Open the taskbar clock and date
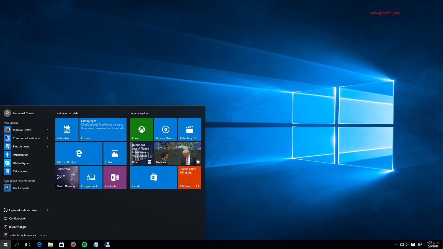This screenshot has height=249, width=443. 433,245
